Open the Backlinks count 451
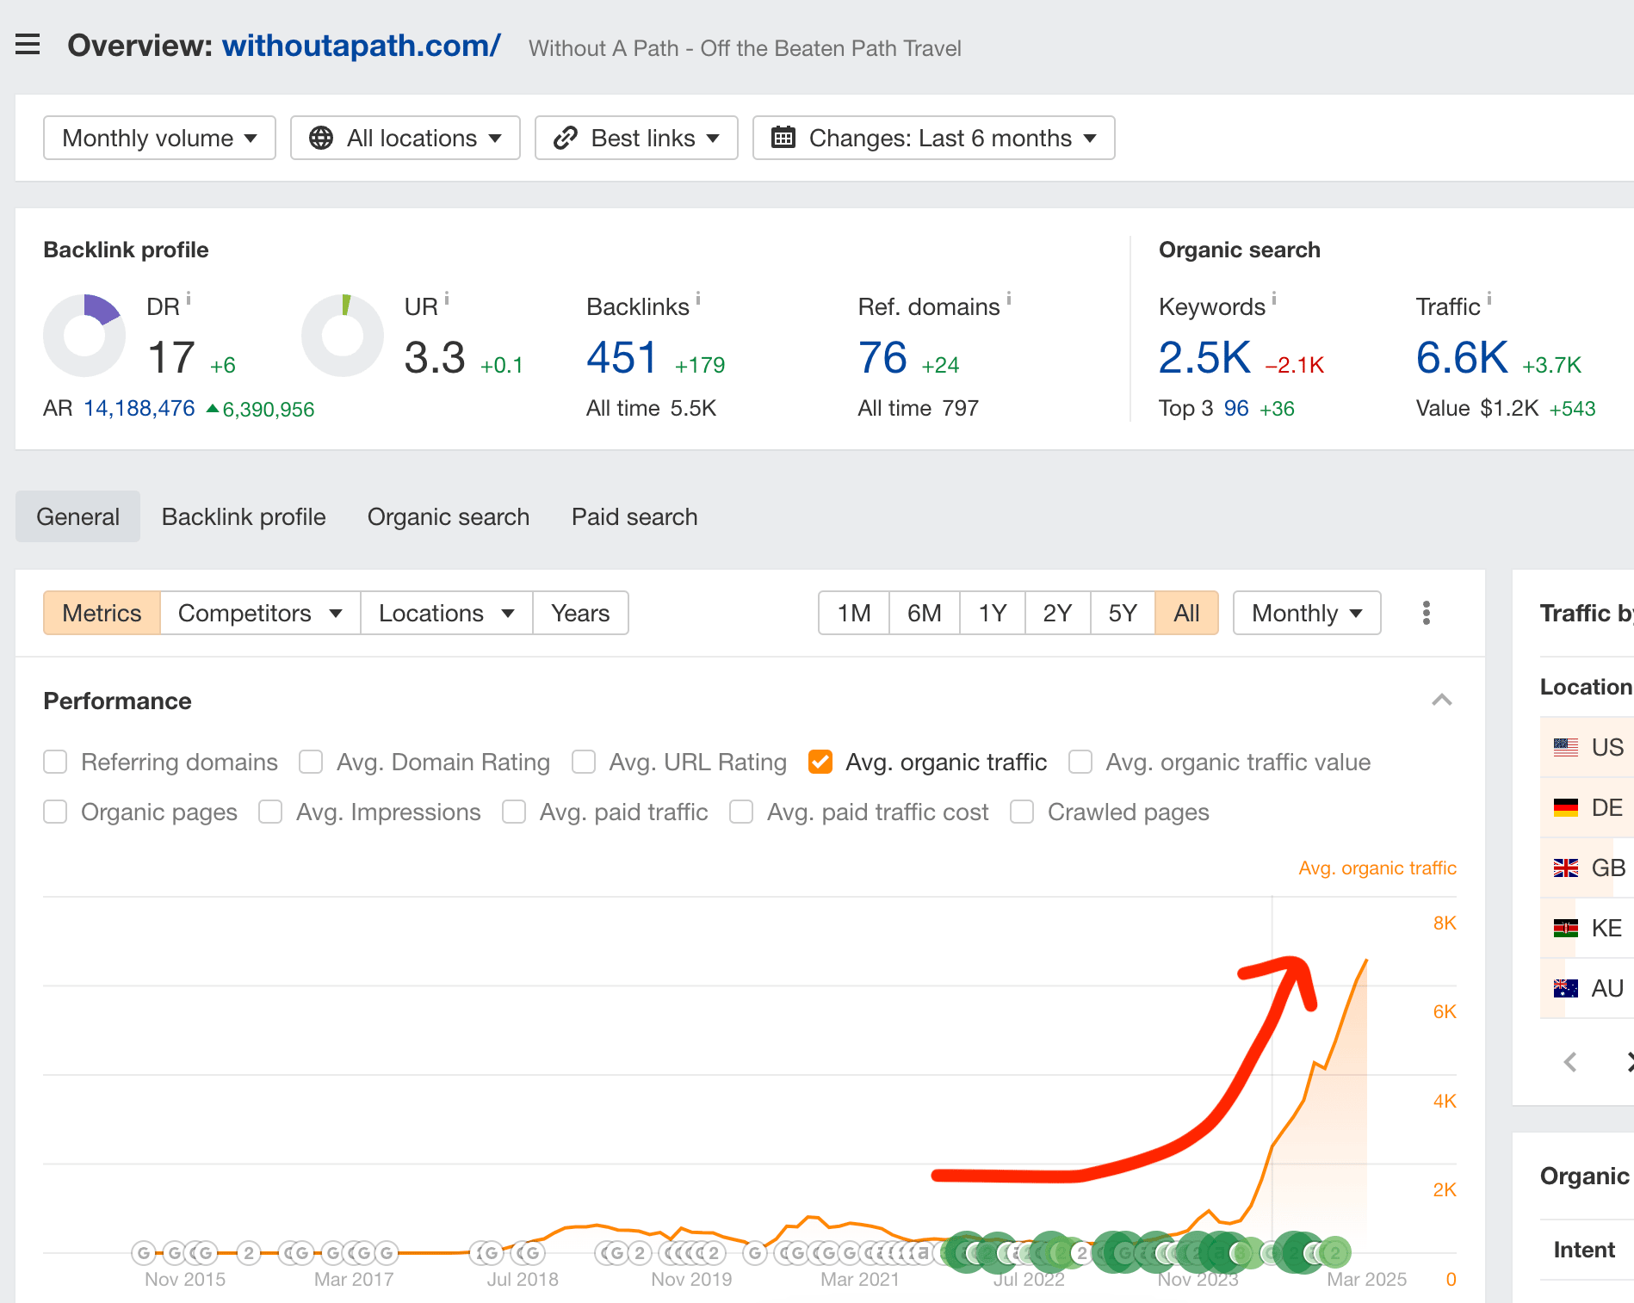 click(x=622, y=357)
